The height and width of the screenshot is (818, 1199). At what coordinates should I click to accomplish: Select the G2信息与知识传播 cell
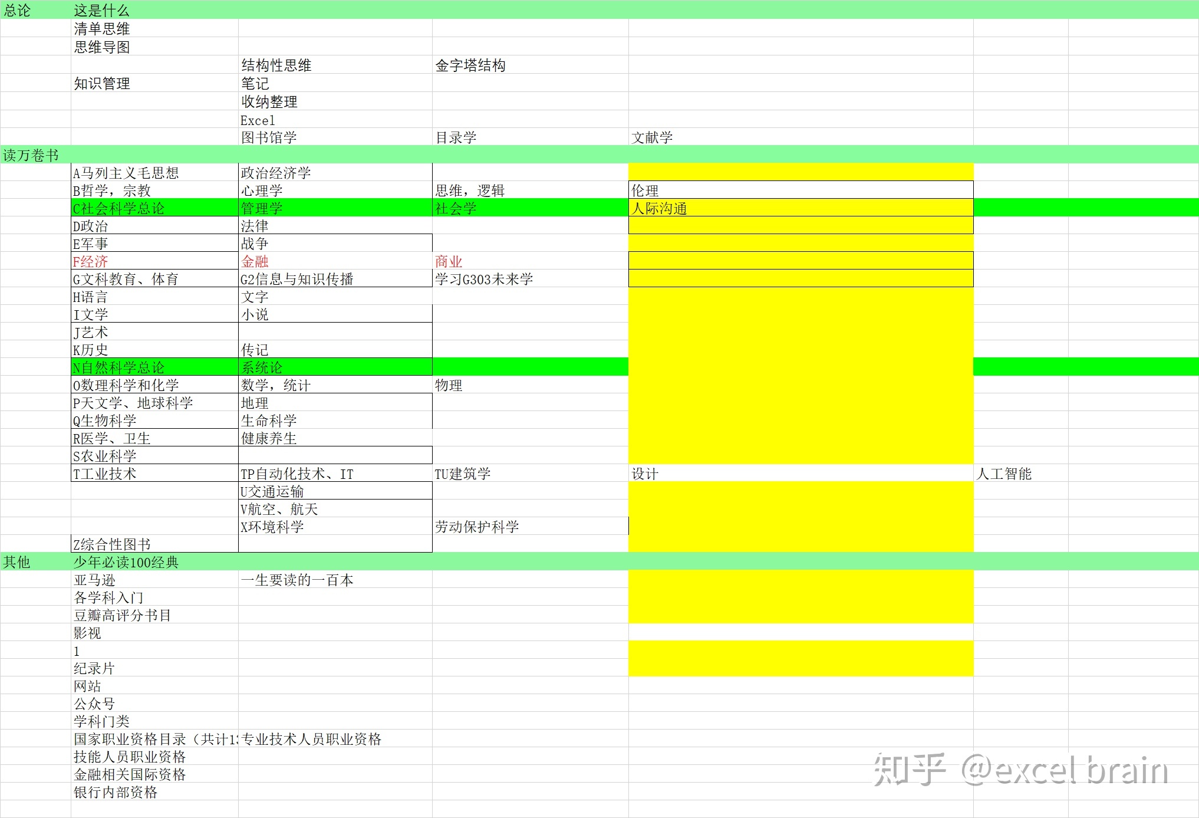(x=297, y=279)
